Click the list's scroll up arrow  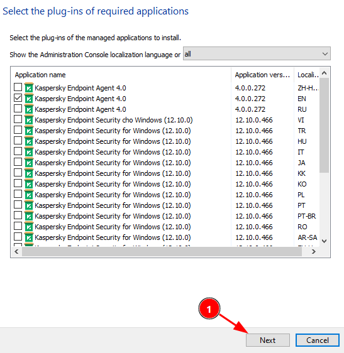click(x=324, y=73)
